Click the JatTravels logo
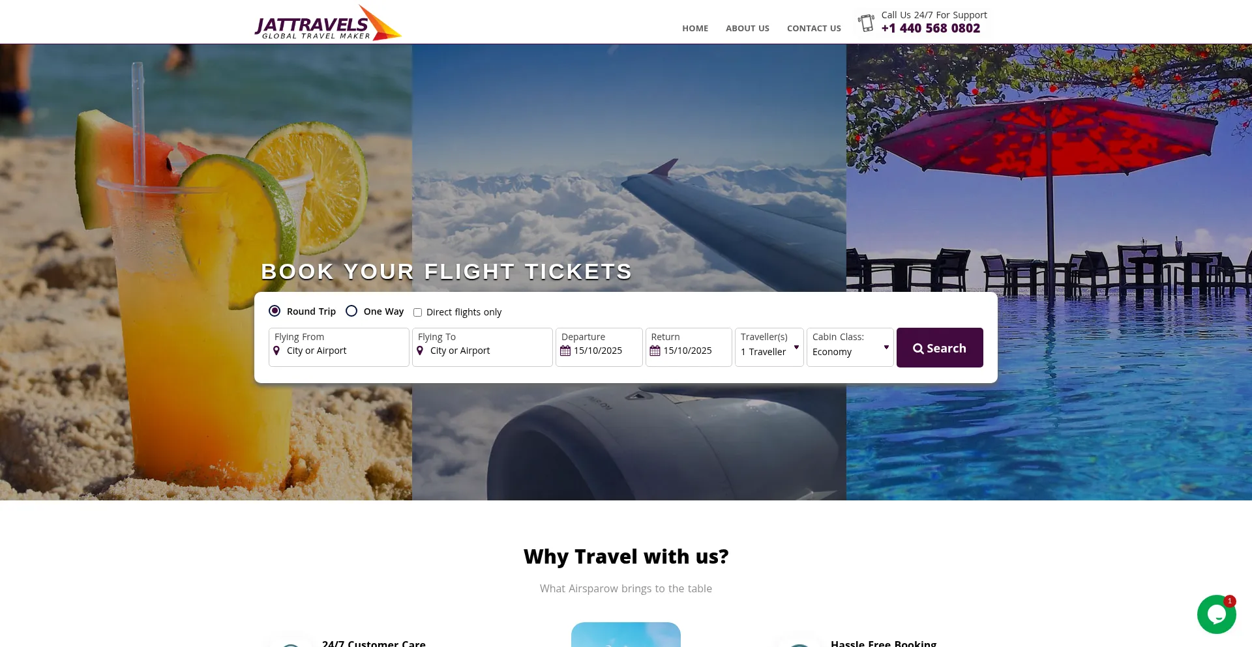Screen dimensions: 1252x647 (328, 23)
